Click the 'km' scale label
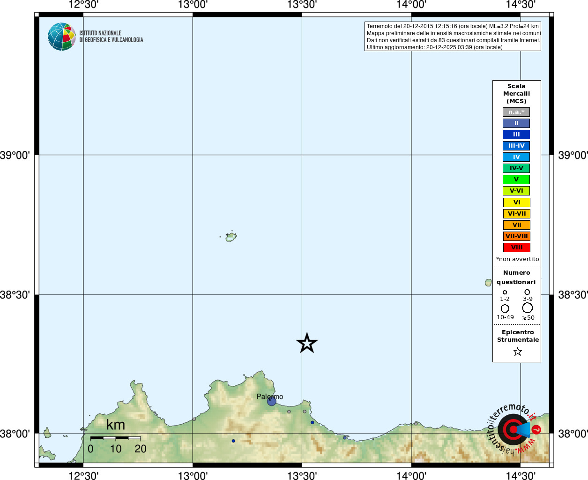588x480 pixels. 116,425
